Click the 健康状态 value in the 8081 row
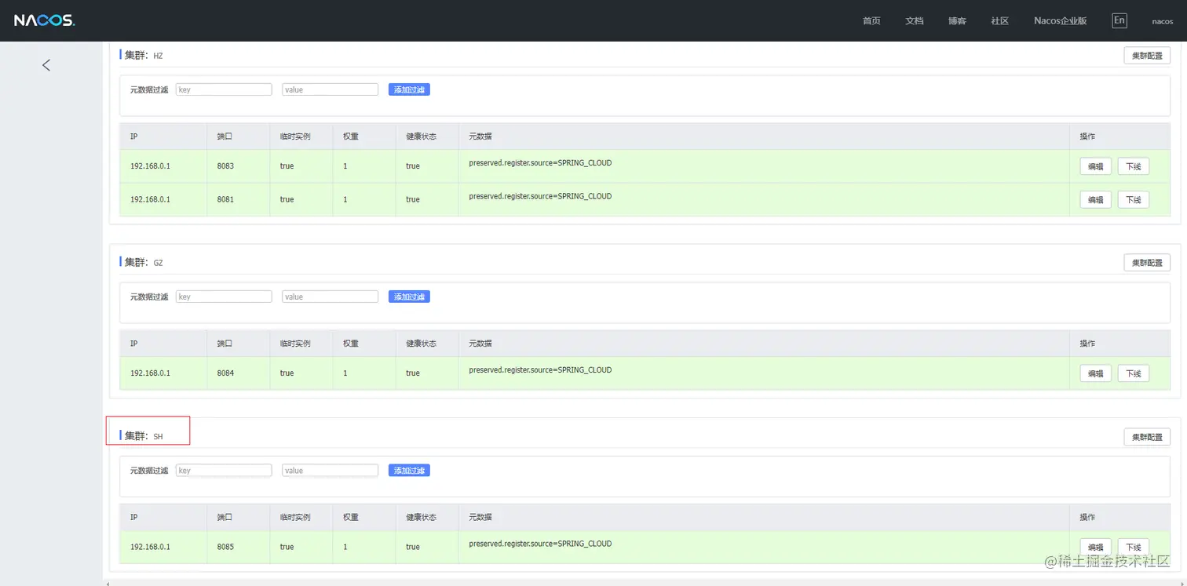 tap(413, 199)
